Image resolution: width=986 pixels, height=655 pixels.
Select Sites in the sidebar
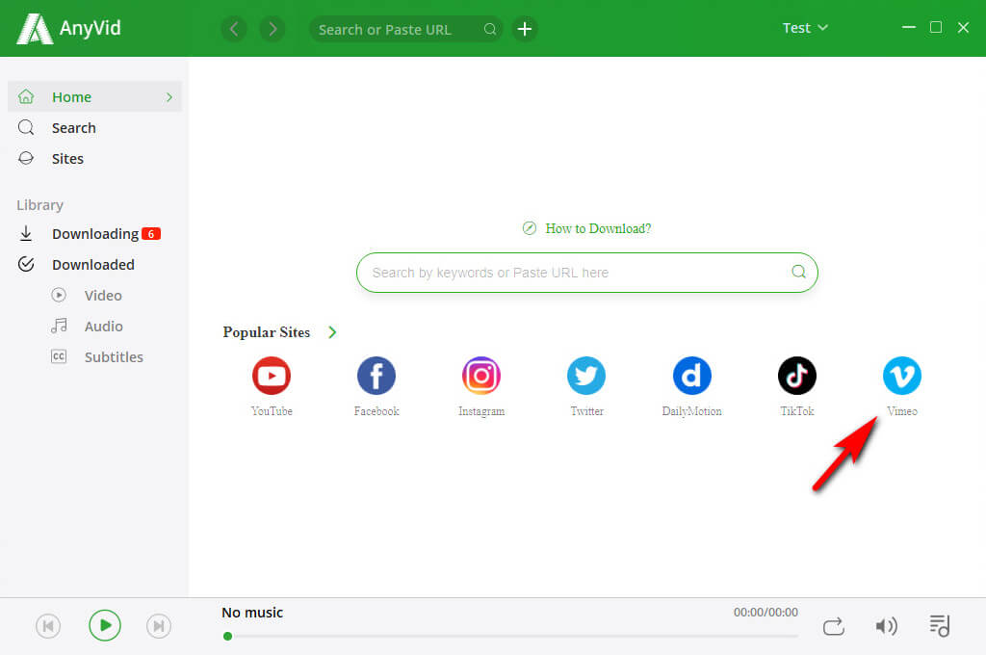point(95,159)
